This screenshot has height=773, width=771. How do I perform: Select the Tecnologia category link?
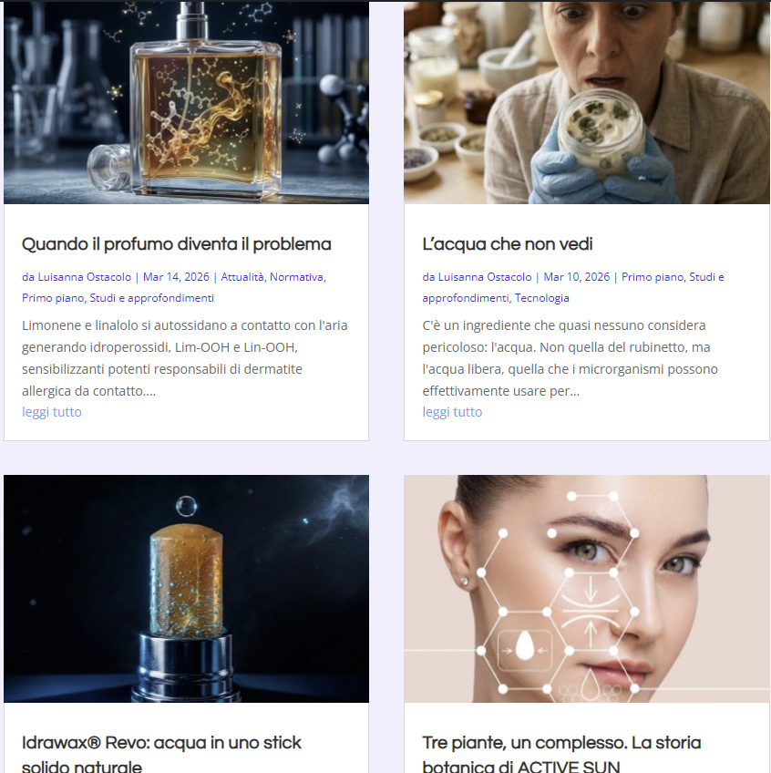[x=541, y=298]
